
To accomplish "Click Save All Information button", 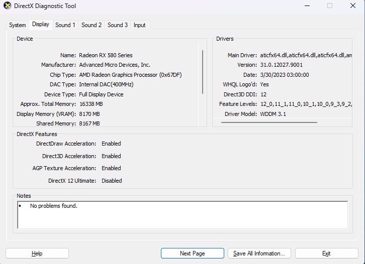I will [259, 253].
